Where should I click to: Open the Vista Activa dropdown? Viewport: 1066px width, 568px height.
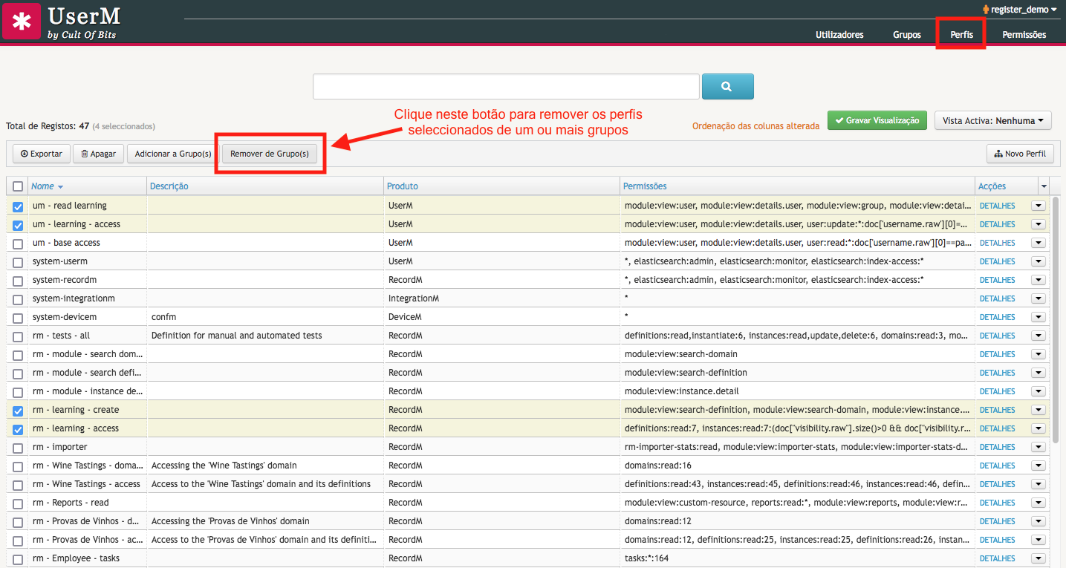(993, 120)
